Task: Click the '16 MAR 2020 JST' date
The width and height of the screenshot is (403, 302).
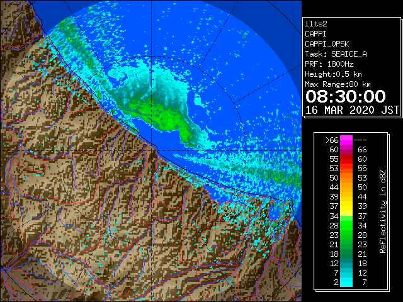Action: (x=352, y=110)
